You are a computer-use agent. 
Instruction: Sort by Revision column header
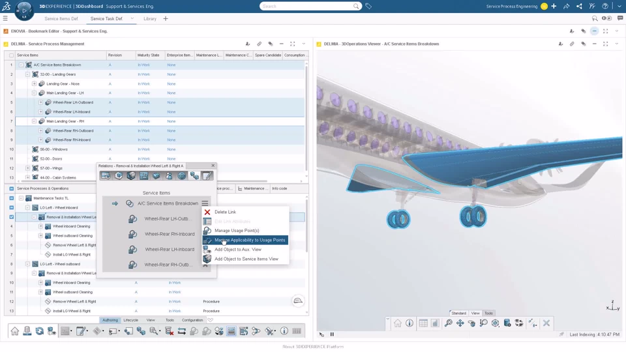(121, 55)
